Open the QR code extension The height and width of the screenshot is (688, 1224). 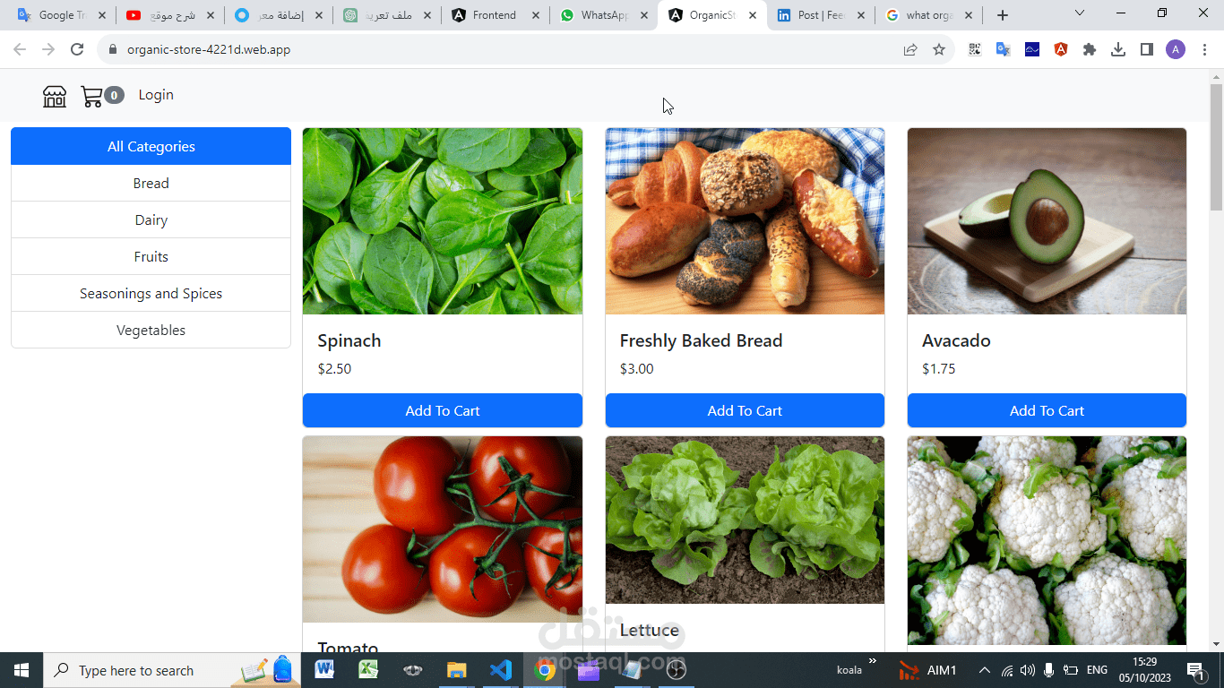click(x=975, y=49)
